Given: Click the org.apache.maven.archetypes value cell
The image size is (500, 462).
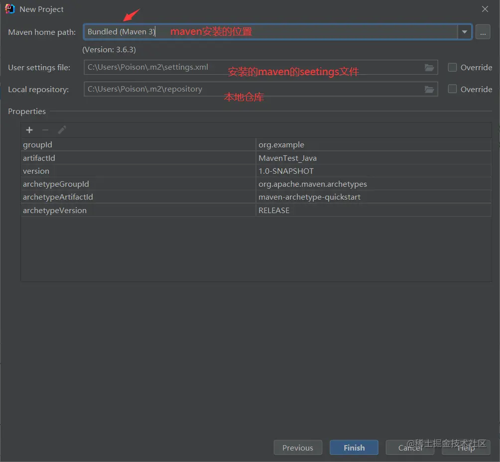Looking at the screenshot, I should coord(374,184).
